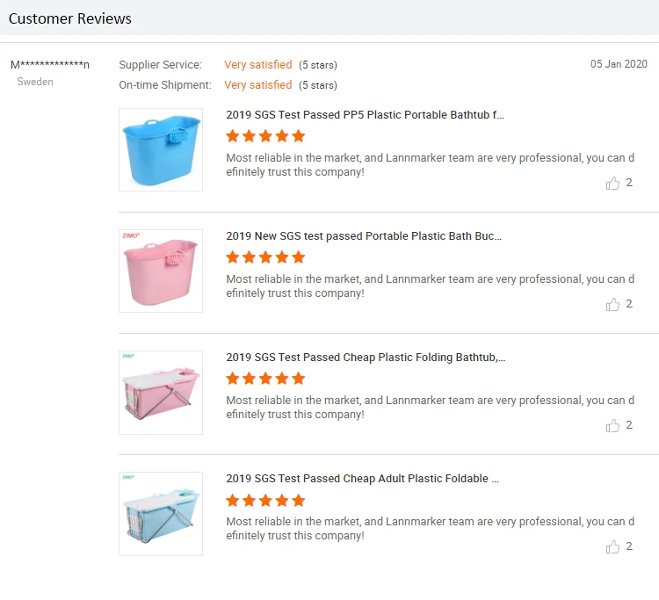659x600 pixels.
Task: Click thumbs-up on pink Portable Bath Bucket review
Action: [x=612, y=305]
